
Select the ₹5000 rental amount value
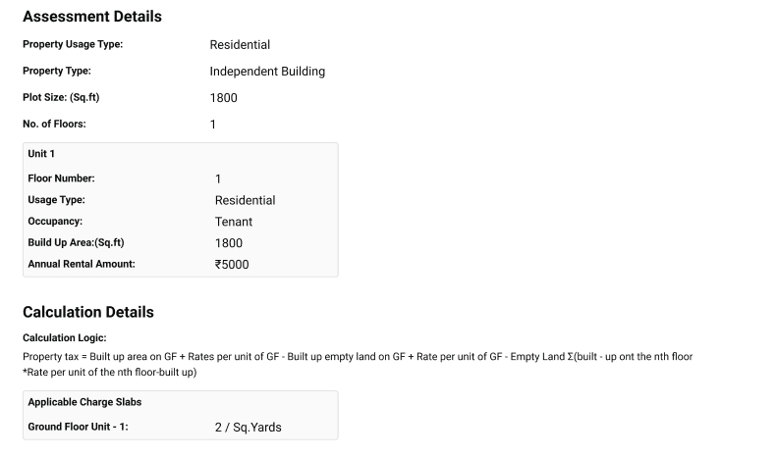[232, 264]
